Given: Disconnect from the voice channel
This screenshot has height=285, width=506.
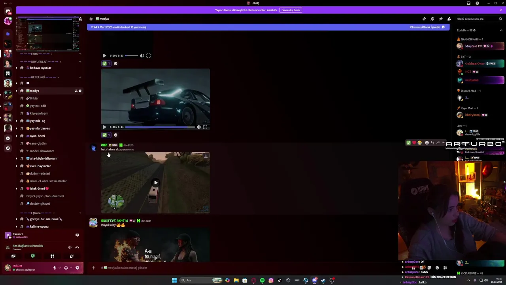Looking at the screenshot, I should [77, 247].
